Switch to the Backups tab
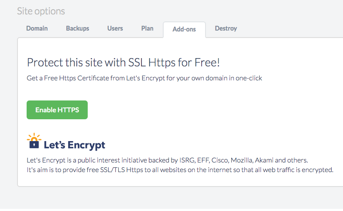The image size is (343, 211). click(78, 28)
